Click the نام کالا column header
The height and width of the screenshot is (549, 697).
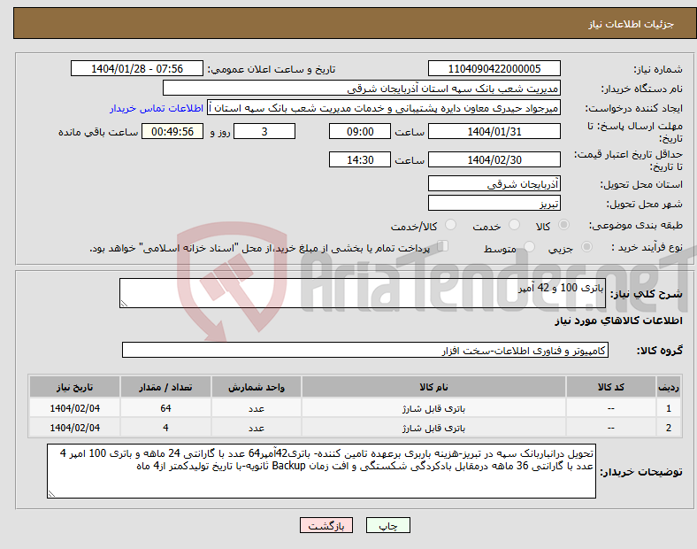pos(433,387)
